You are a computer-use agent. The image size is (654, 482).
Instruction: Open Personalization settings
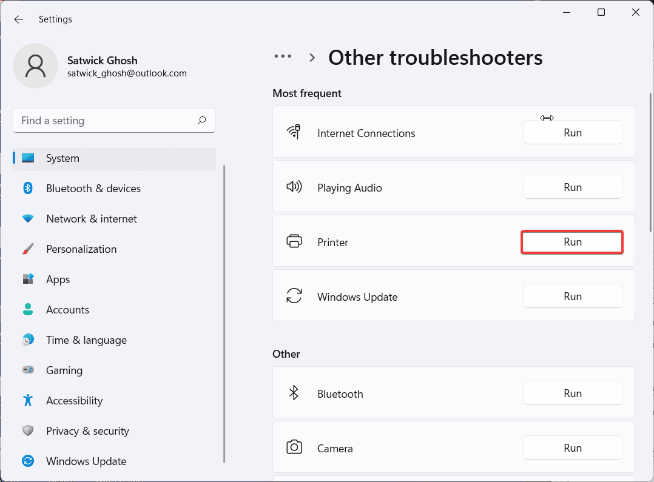114,249
